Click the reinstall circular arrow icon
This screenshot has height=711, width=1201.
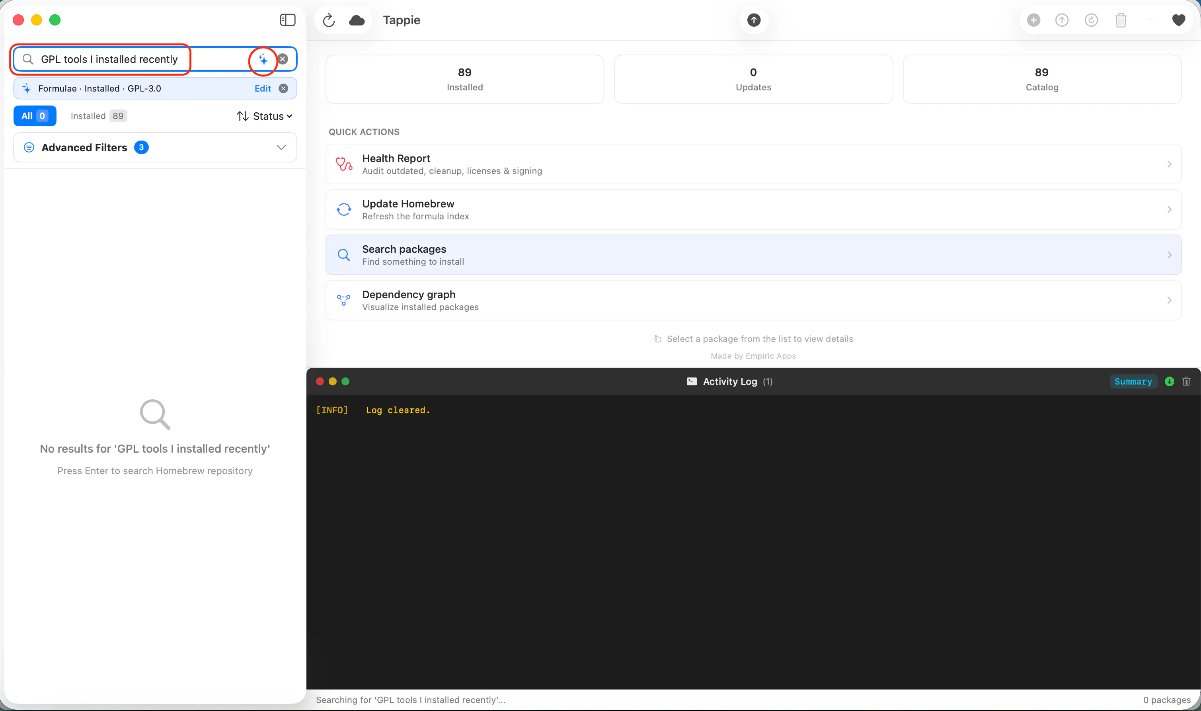[x=1091, y=20]
